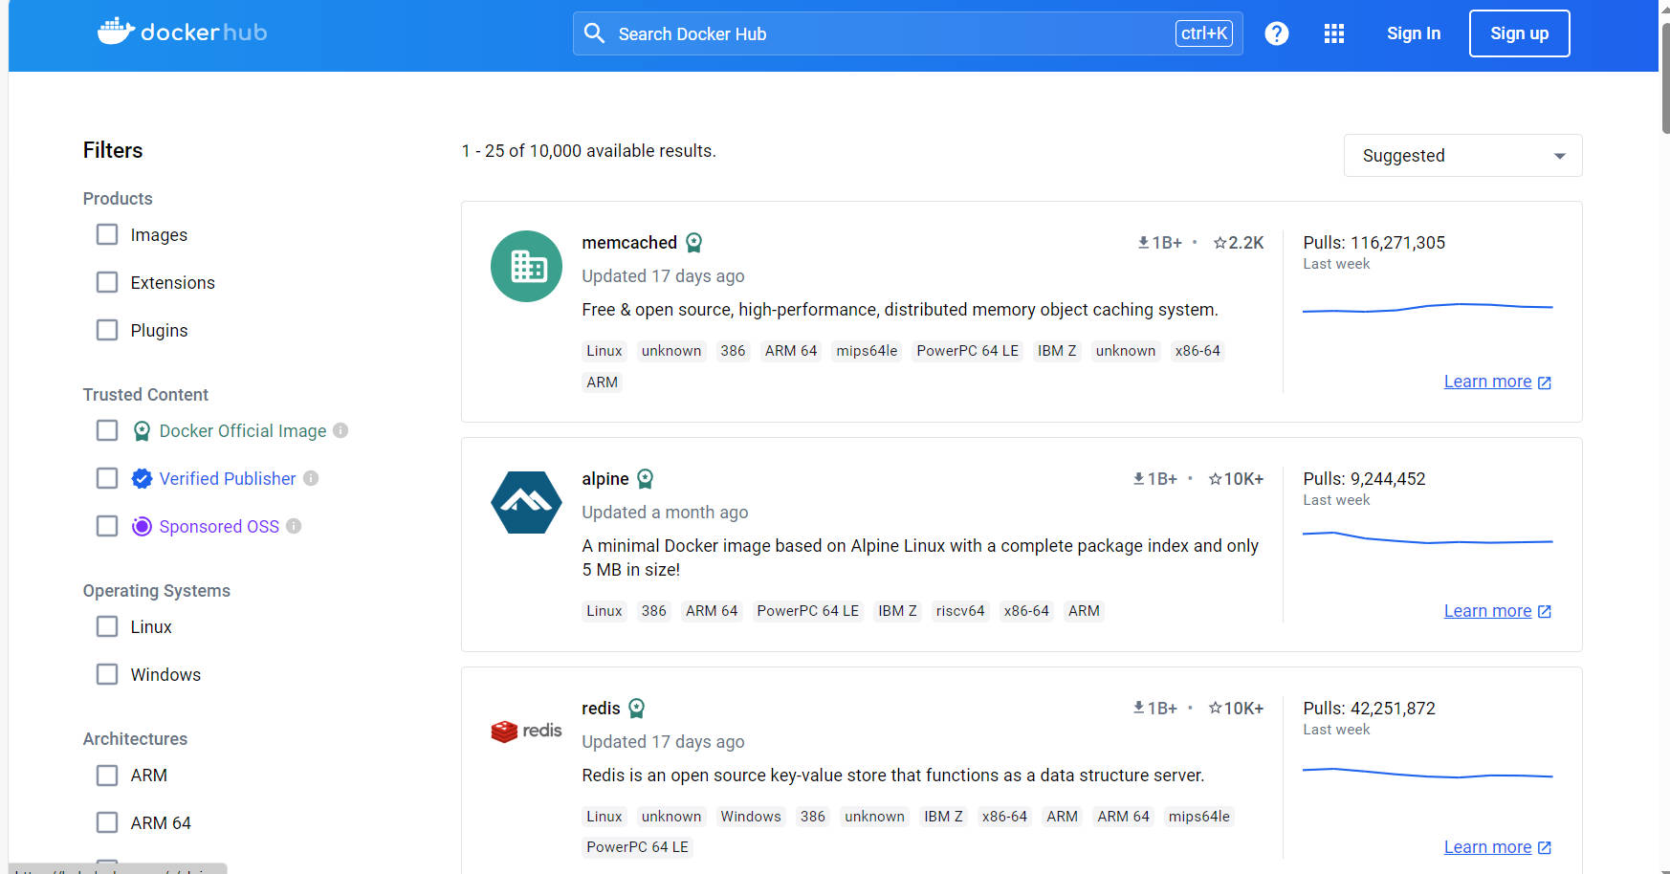Open the help question mark icon

tap(1277, 33)
